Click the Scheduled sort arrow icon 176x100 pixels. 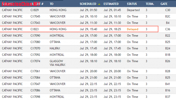(99, 4)
